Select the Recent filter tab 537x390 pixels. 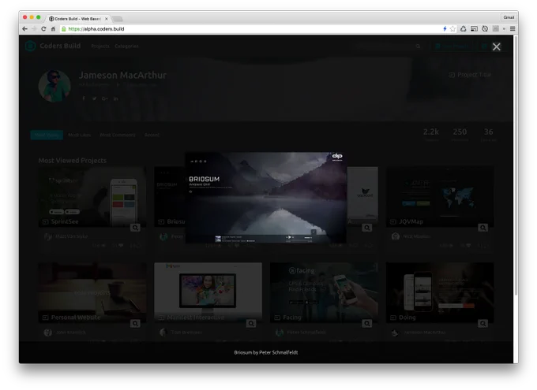[x=152, y=135]
